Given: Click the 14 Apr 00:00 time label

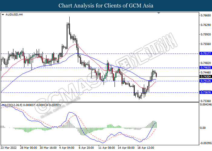Looking at the screenshot, I should 126,148.
